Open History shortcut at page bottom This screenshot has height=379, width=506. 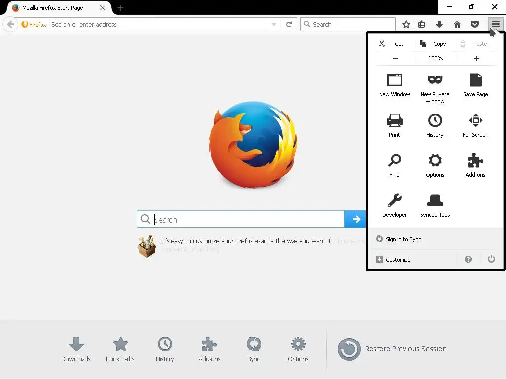point(165,349)
